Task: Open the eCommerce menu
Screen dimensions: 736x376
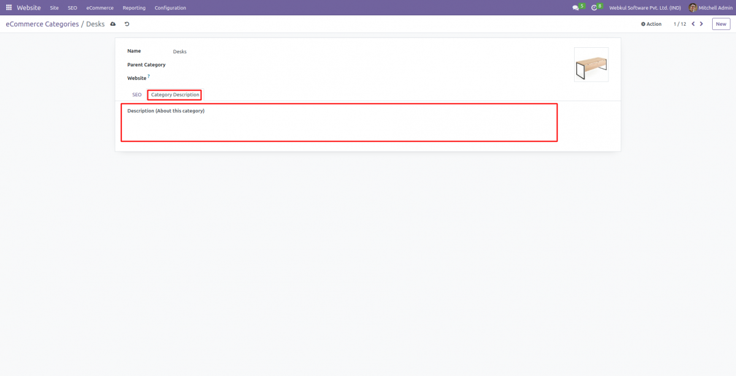Action: click(99, 7)
